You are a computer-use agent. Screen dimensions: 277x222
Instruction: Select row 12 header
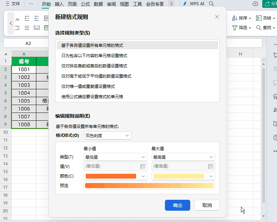[x=5, y=148]
